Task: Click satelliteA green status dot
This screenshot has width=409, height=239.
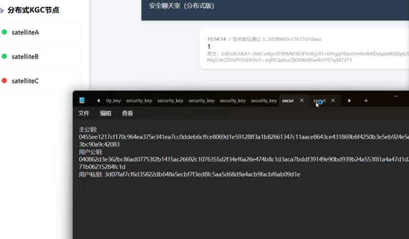Action: pos(4,32)
